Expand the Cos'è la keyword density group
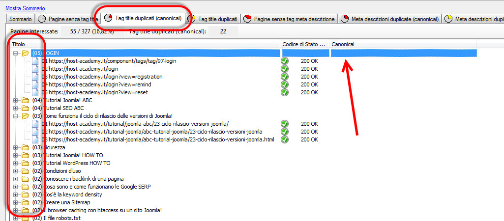 (x=15, y=194)
